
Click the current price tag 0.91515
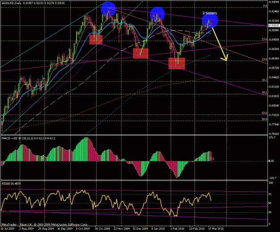tap(274, 26)
